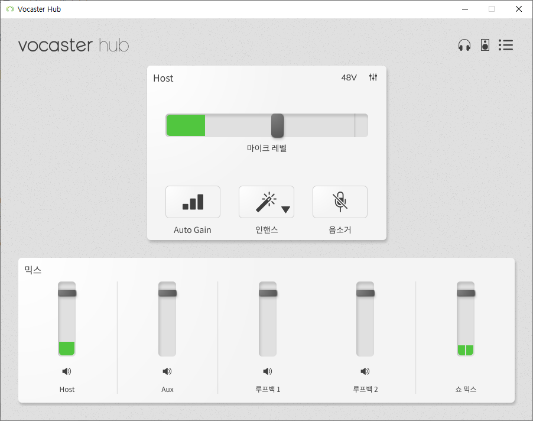
Task: Click the Aux mix fader handle
Action: (167, 293)
